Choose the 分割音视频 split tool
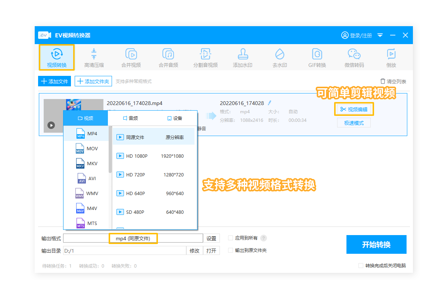 pos(205,58)
